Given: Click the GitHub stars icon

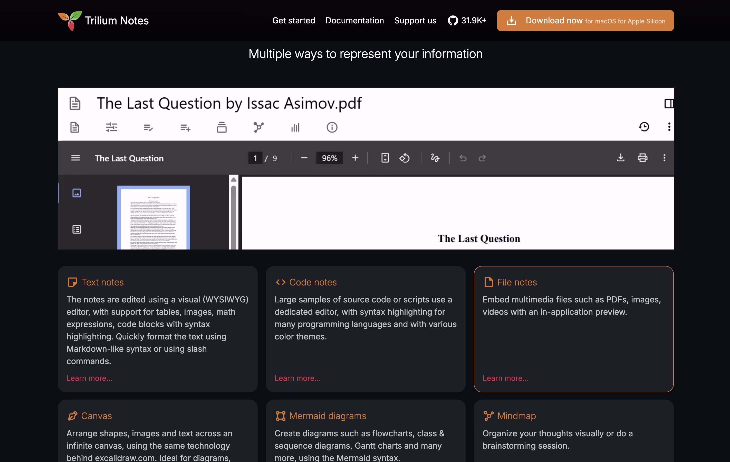Looking at the screenshot, I should tap(453, 21).
